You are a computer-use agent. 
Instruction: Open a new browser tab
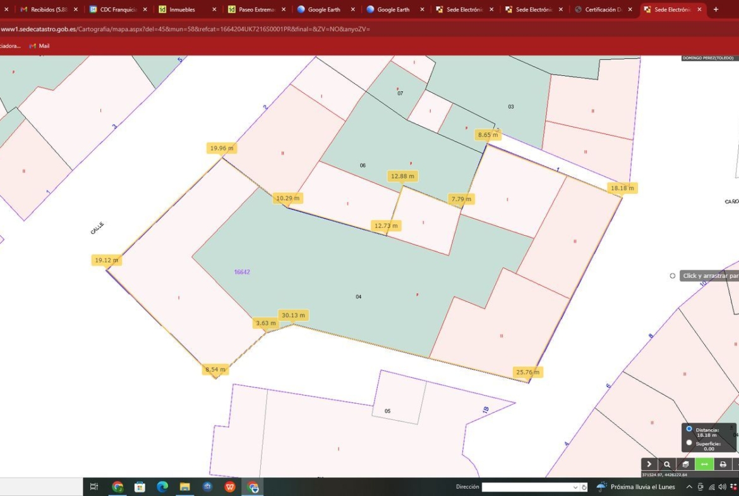(716, 9)
